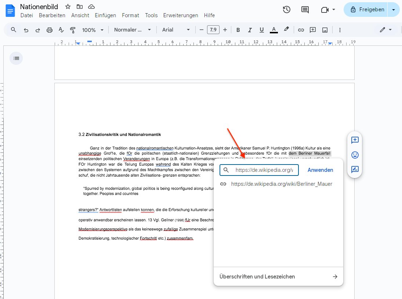
Task: Click heading 3.2 Zivilisationskritik und Nationalromantik
Action: [x=120, y=134]
